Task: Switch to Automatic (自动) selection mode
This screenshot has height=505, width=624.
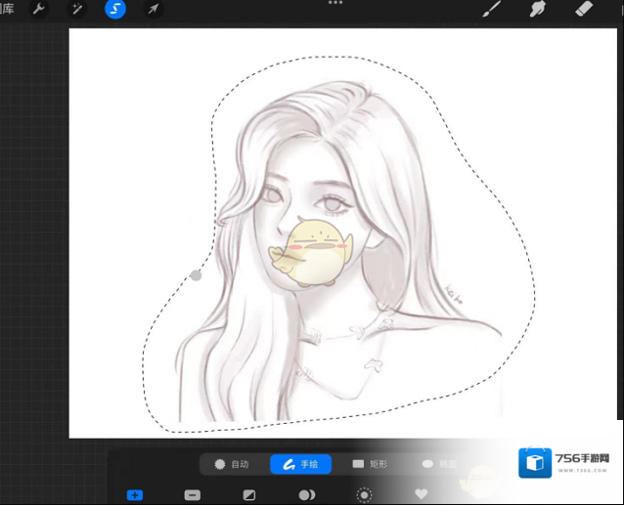Action: pyautogui.click(x=232, y=464)
